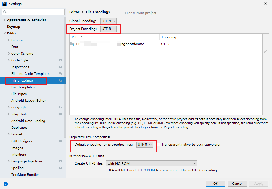Open the Global Encoding dropdown
The width and height of the screenshot is (272, 189).
coord(109,21)
